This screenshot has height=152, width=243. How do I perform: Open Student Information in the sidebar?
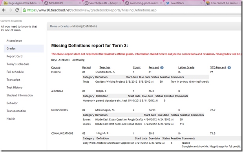click(20, 95)
